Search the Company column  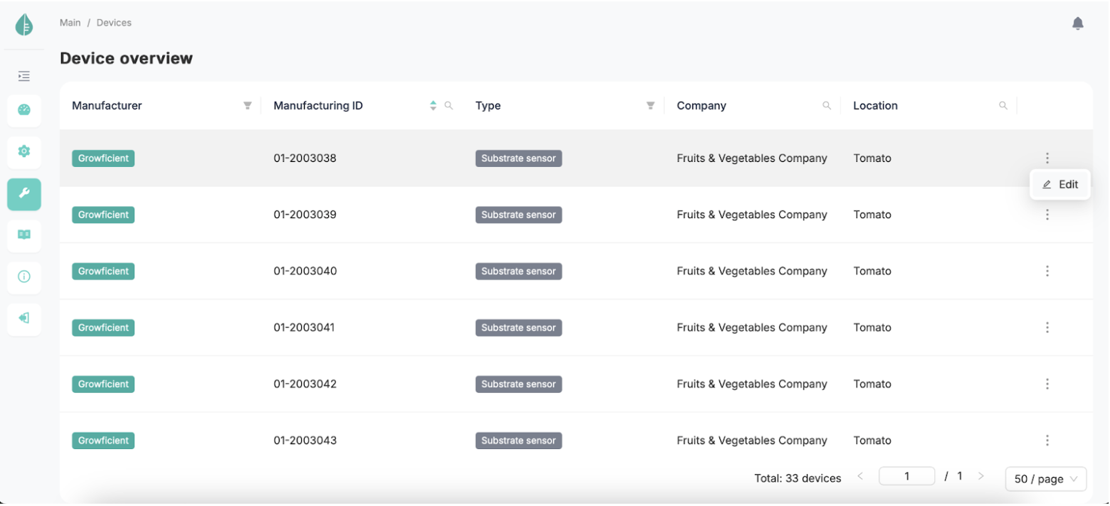click(827, 106)
